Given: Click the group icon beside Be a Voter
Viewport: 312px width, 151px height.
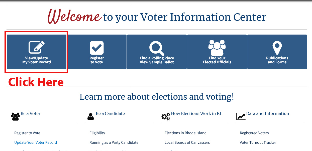Looking at the screenshot, I should [16, 116].
